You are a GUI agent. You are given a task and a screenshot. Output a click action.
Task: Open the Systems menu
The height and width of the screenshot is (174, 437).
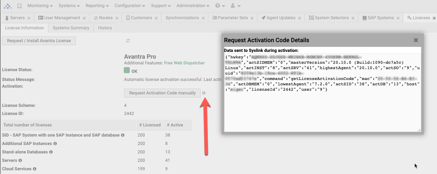[69, 6]
